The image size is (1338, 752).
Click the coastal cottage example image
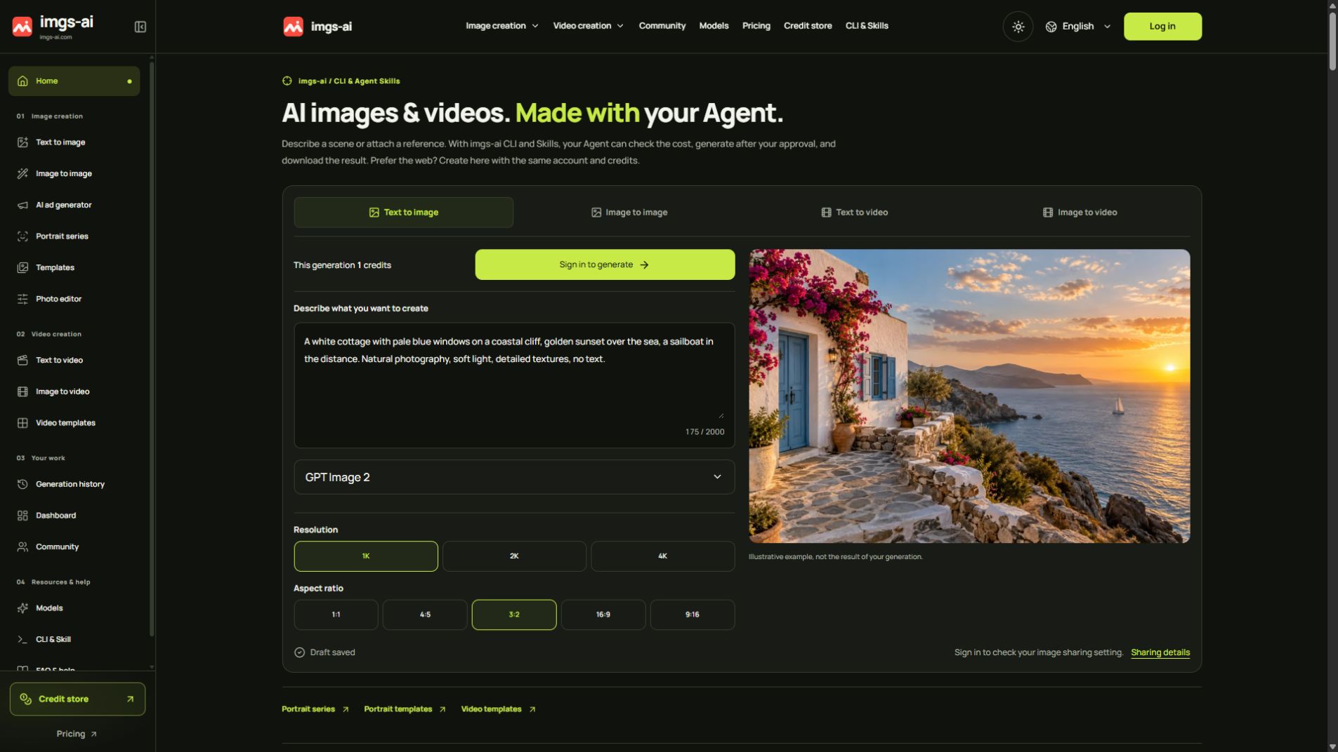[x=969, y=396]
